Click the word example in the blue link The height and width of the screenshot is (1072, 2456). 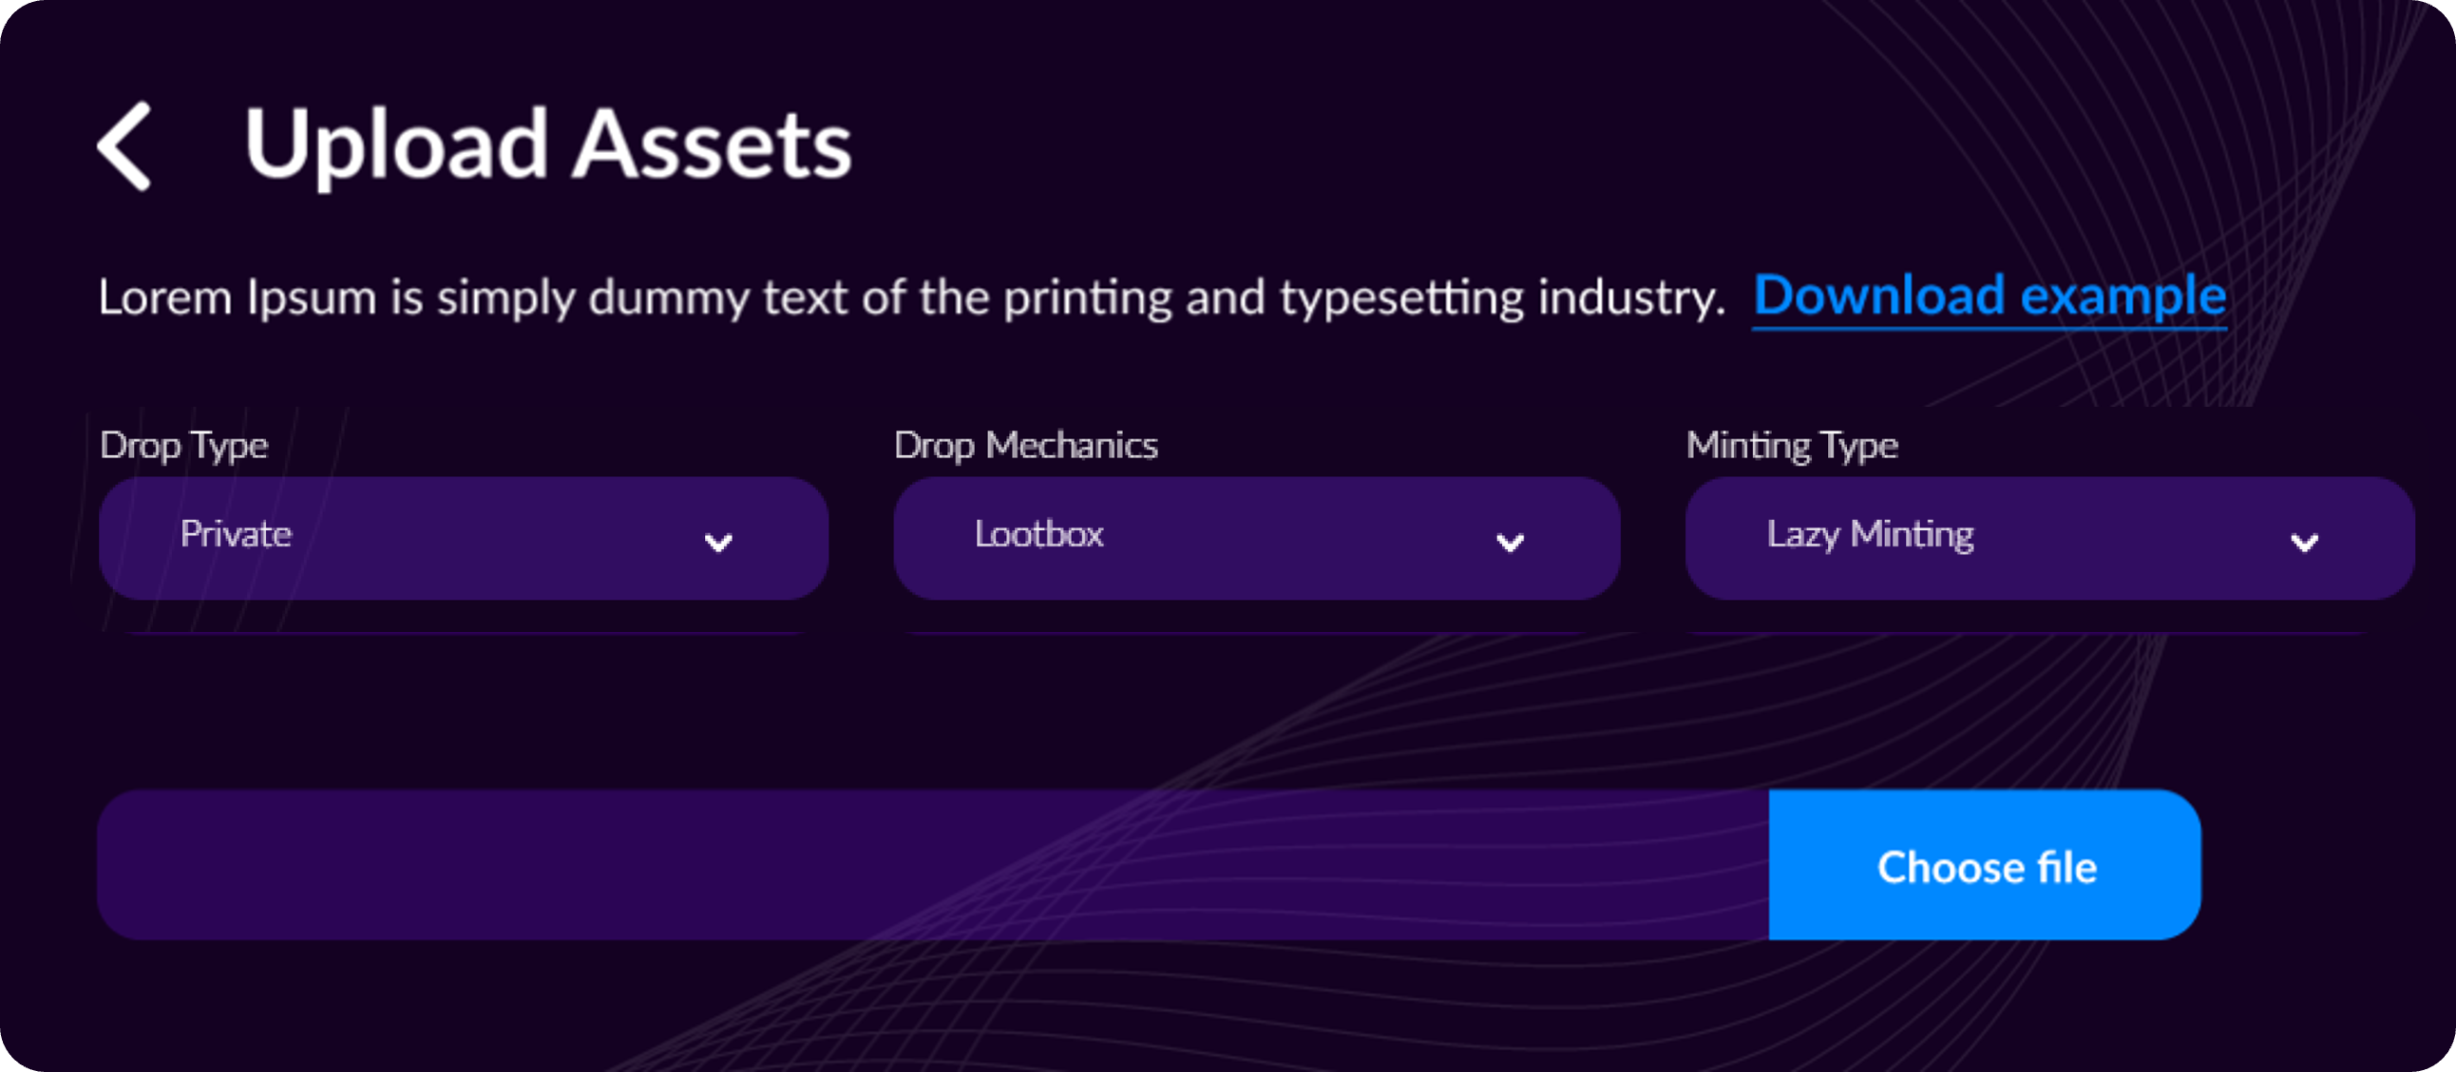(x=2123, y=296)
